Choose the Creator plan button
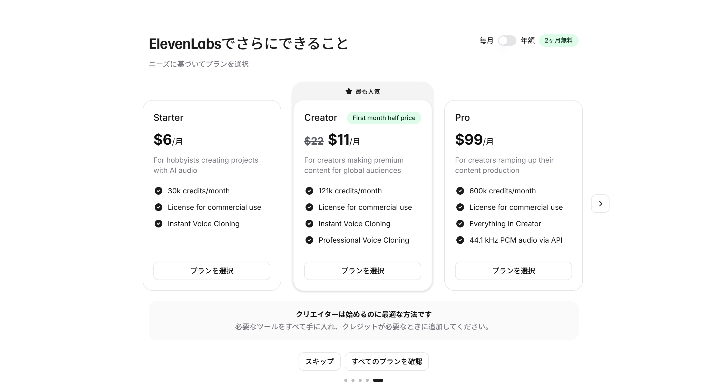This screenshot has width=727, height=387. 362,271
